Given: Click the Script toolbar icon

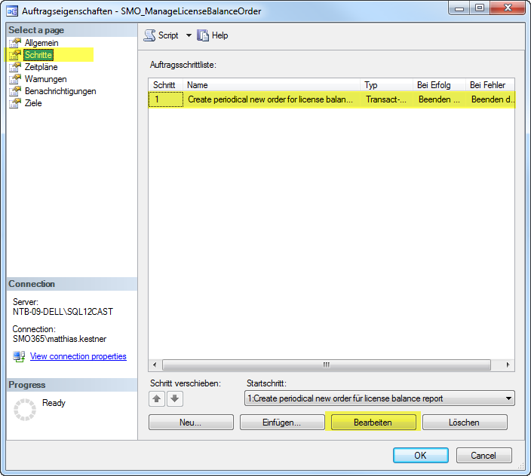Looking at the screenshot, I should (x=149, y=35).
